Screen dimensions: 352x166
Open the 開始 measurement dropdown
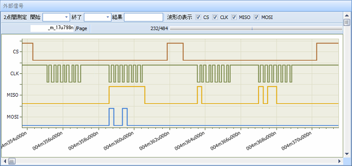click(x=66, y=17)
